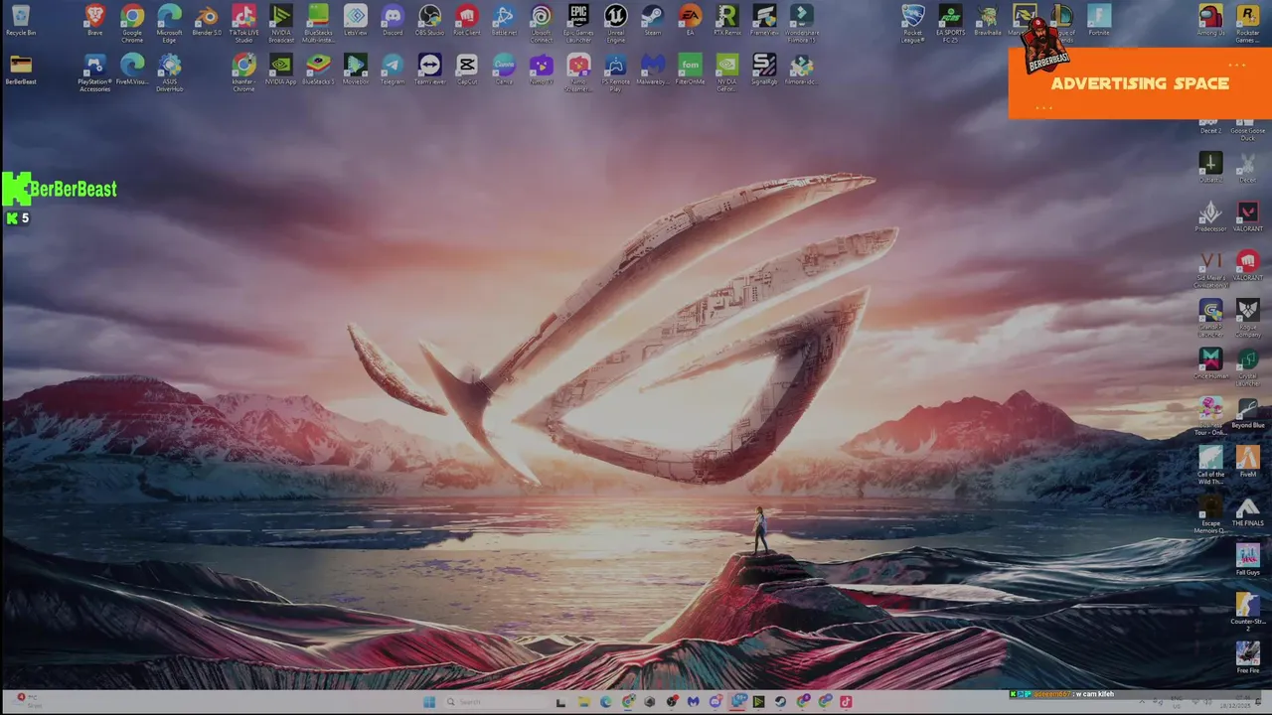The height and width of the screenshot is (715, 1272).
Task: Open the Battle.net shortcut
Action: pos(504,20)
